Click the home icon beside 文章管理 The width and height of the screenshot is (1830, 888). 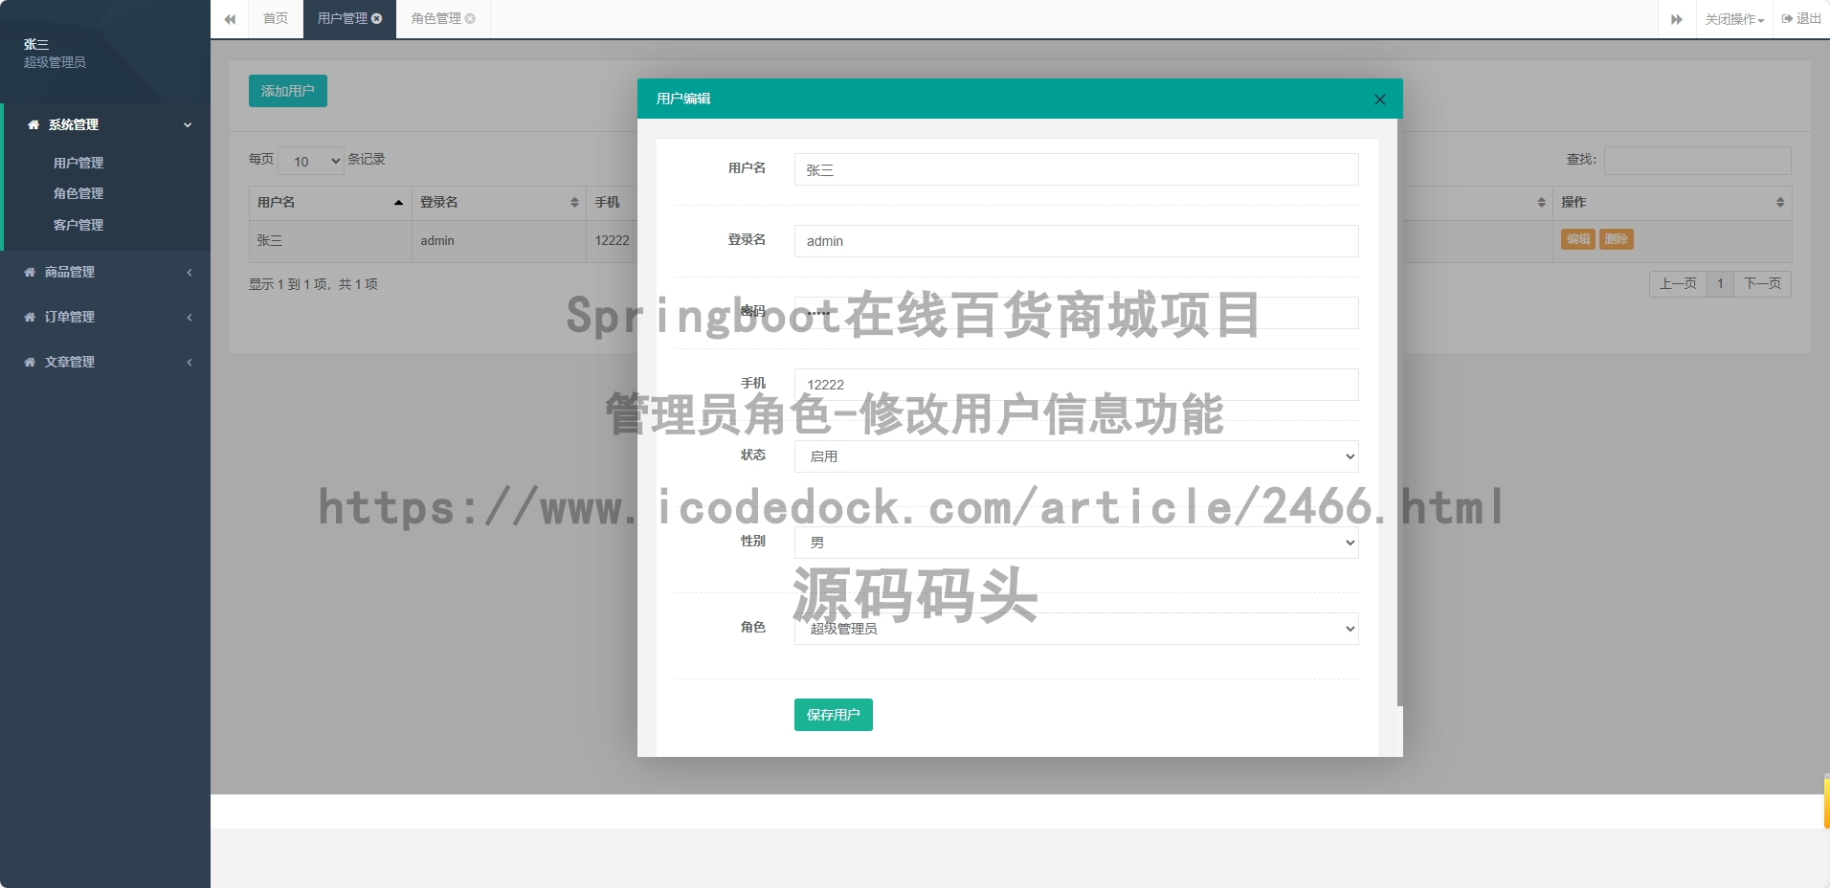click(x=30, y=362)
